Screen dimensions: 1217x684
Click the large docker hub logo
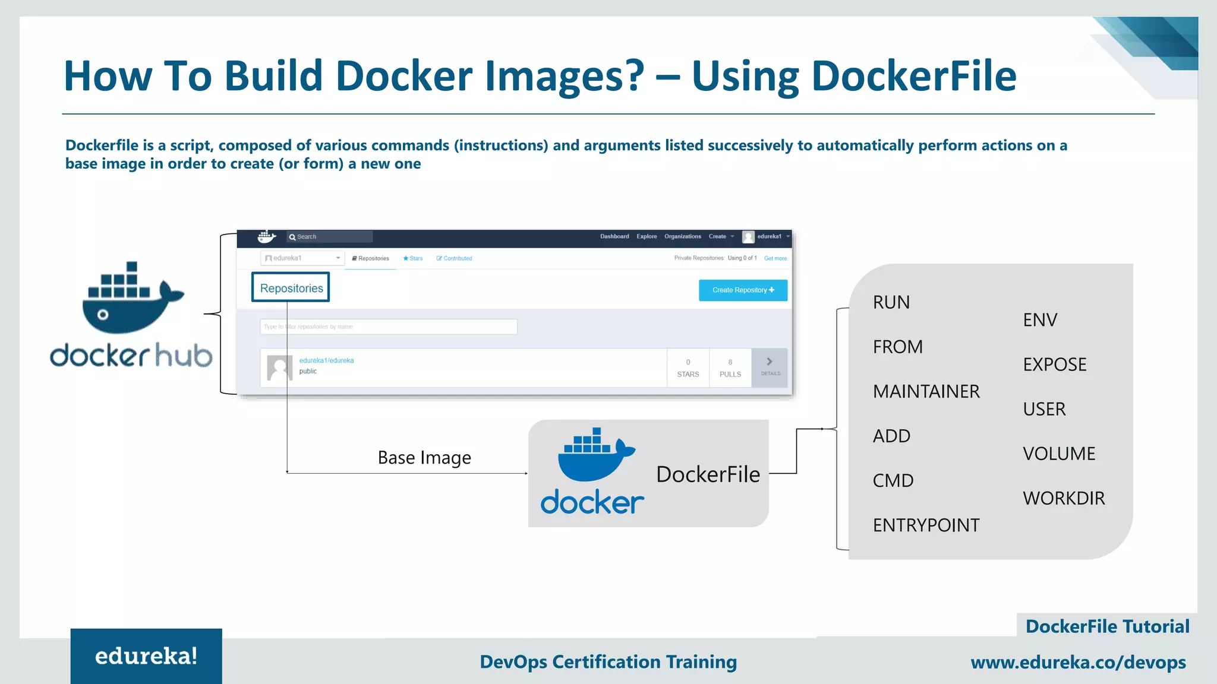(131, 314)
